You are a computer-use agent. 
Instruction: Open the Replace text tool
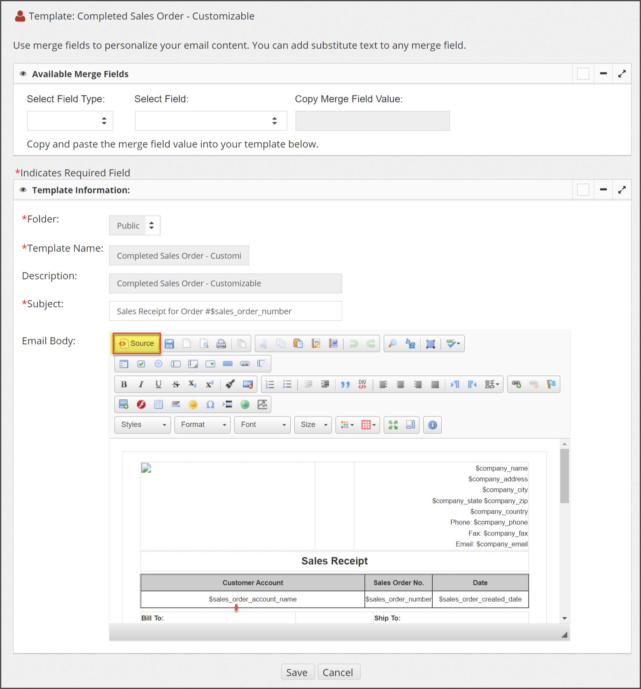[x=410, y=343]
